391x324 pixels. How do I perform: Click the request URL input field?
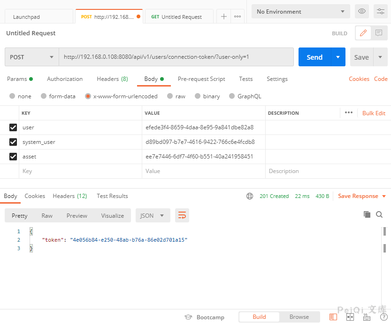pyautogui.click(x=176, y=57)
